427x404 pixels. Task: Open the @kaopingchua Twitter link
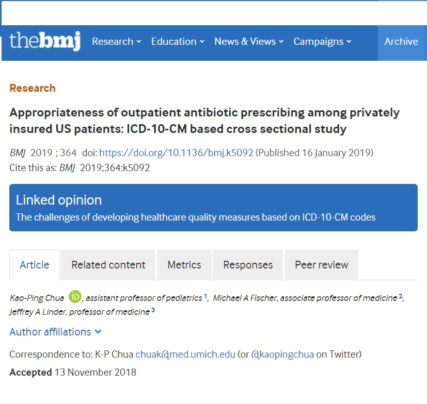[x=282, y=354]
